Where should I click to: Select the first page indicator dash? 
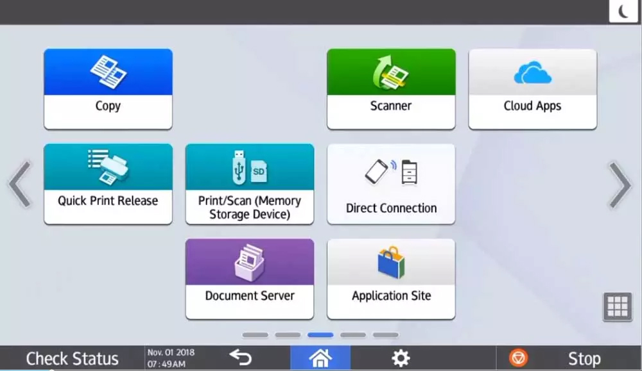[255, 335]
